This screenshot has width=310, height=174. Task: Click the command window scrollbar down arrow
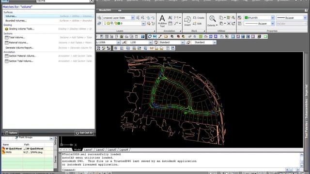[302, 166]
